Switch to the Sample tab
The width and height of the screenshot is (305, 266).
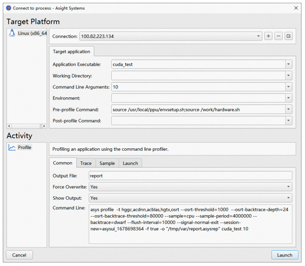(107, 163)
